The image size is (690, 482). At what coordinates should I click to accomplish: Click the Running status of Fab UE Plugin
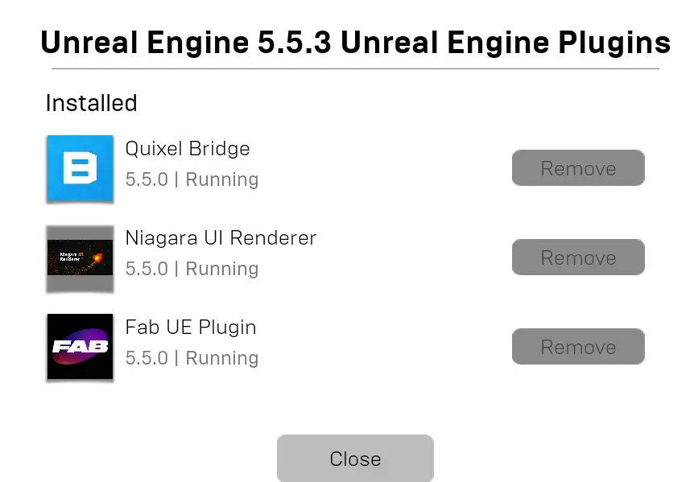222,358
